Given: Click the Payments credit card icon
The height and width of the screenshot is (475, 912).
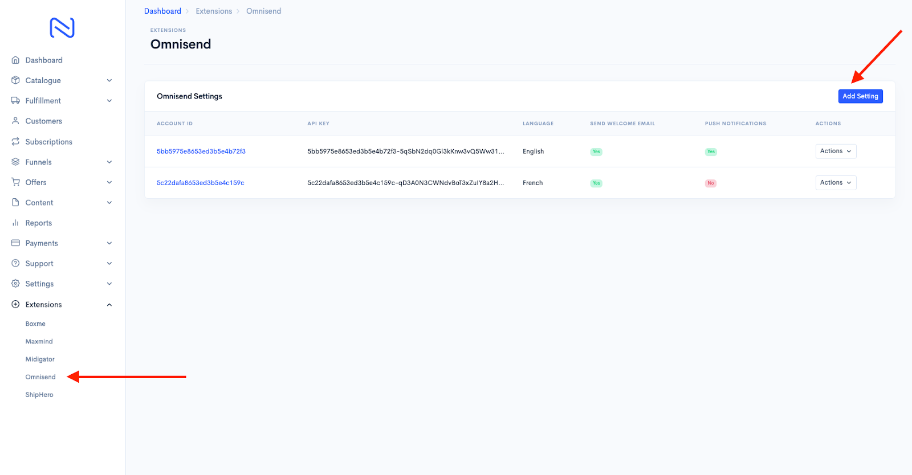Looking at the screenshot, I should [15, 243].
